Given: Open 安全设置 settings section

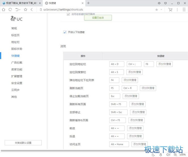Looking at the screenshot, I should (17, 83).
